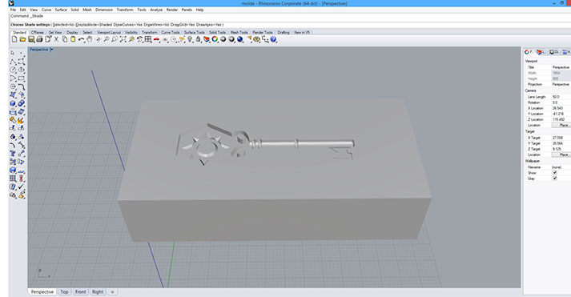Viewport: 571px width, 297px height.
Task: Open the Solid menu
Action: pyautogui.click(x=74, y=10)
